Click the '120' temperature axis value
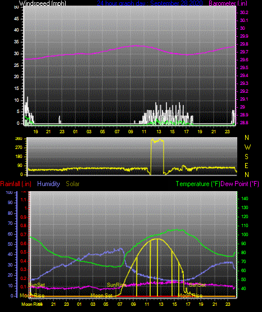 (245, 216)
